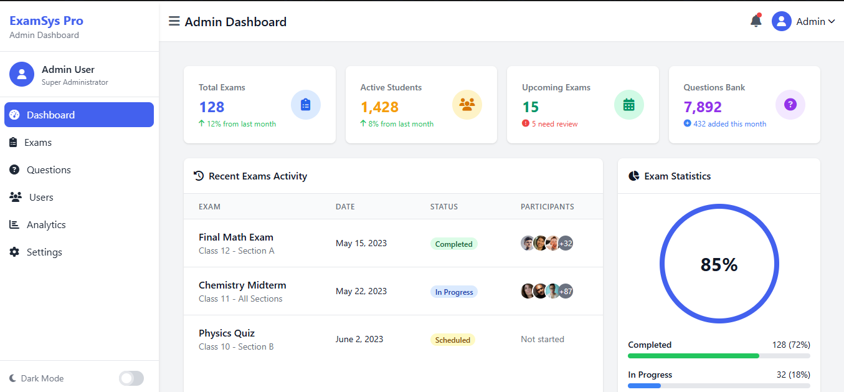Click the STATUS column header
The width and height of the screenshot is (844, 392).
pyautogui.click(x=444, y=206)
